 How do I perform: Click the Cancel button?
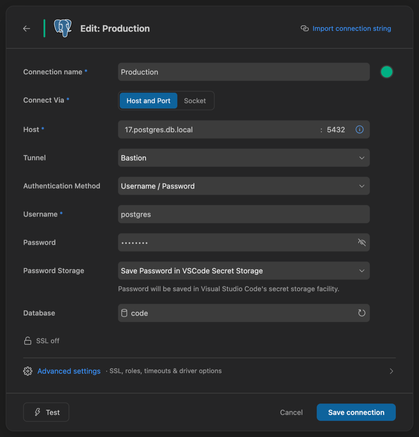(x=291, y=412)
